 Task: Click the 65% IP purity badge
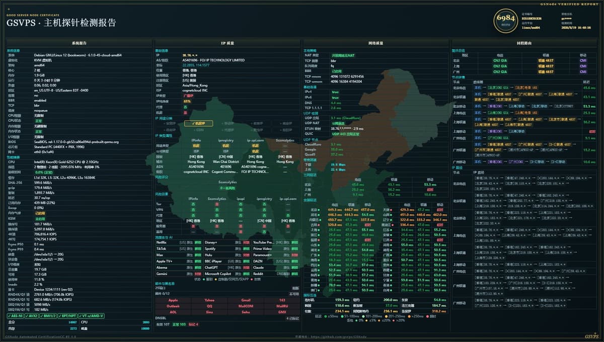[187, 101]
